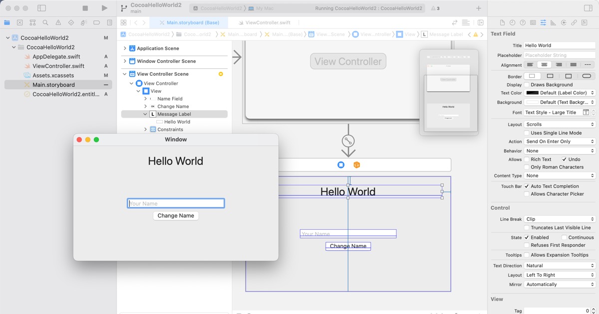
Task: Show the History inspector
Action: (513, 22)
